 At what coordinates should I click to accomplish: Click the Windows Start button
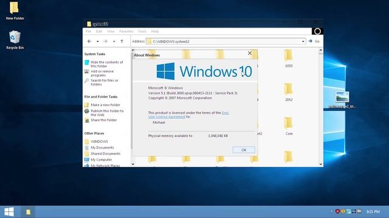(x=9, y=212)
